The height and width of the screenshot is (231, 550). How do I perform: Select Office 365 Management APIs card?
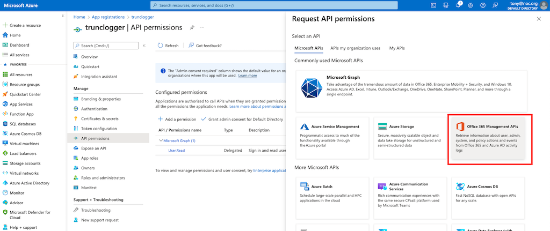[x=488, y=138]
